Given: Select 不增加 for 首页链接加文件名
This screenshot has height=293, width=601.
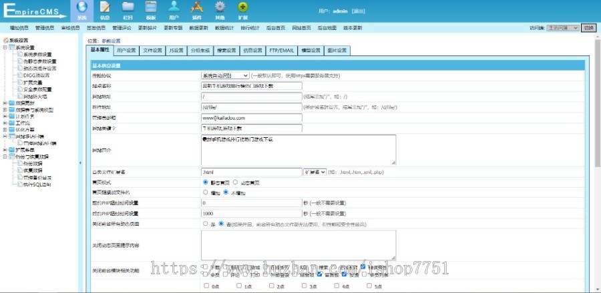Looking at the screenshot, I should pos(226,192).
